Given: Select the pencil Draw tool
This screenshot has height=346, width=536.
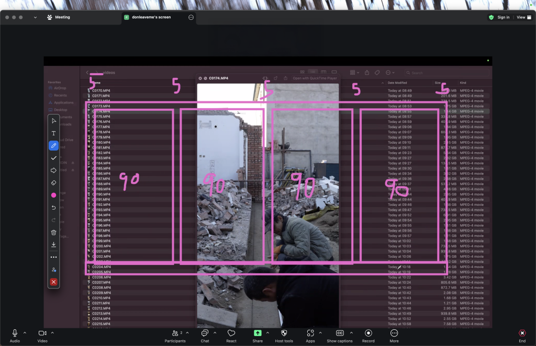Looking at the screenshot, I should point(53,146).
